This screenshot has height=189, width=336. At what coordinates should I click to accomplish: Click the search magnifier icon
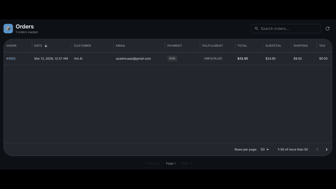tap(256, 28)
